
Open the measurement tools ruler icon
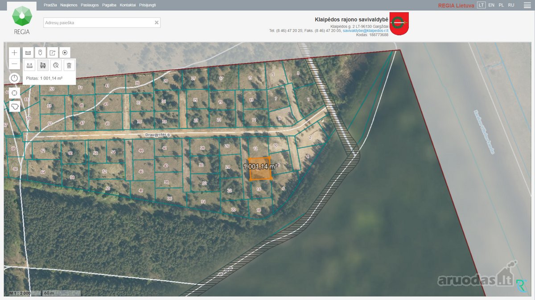pyautogui.click(x=28, y=52)
